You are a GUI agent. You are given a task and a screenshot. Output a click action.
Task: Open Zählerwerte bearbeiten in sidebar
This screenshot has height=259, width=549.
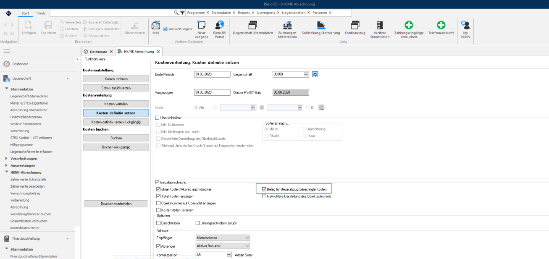pyautogui.click(x=28, y=186)
